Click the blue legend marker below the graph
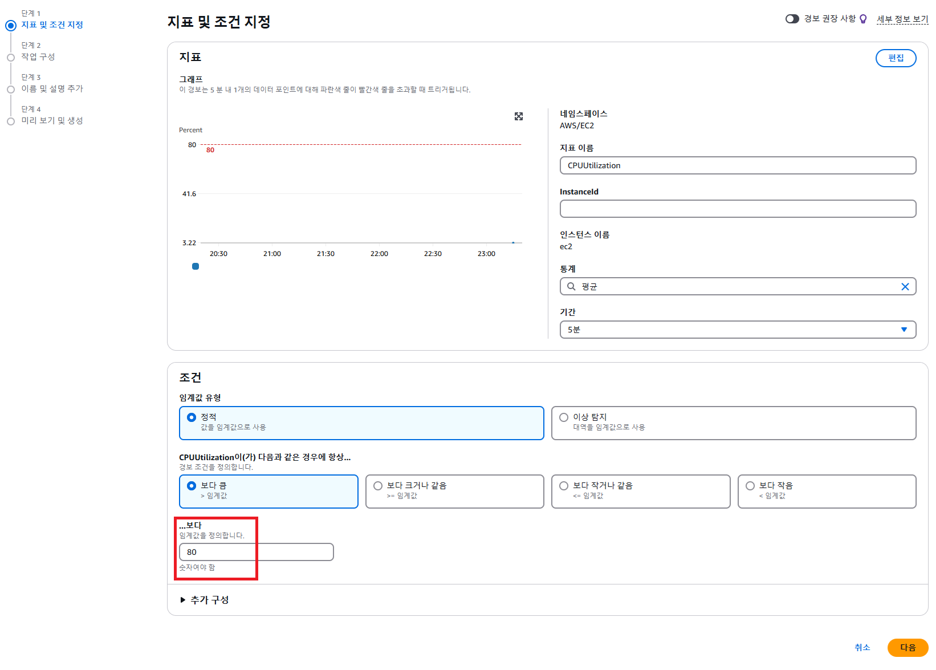 (196, 266)
